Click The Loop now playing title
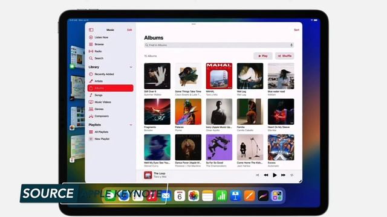The image size is (387, 217). coord(159,174)
